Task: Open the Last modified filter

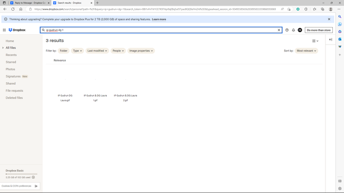Action: [97, 51]
